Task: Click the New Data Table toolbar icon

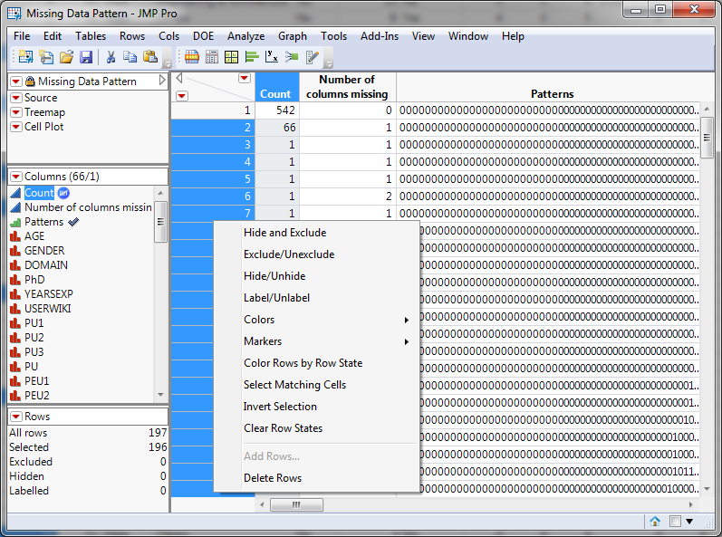Action: 25,57
